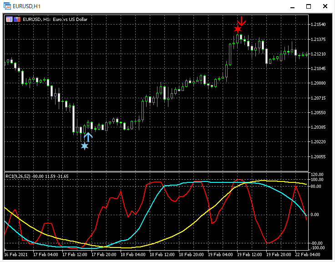Maximize the EURUSD,H1 chart window

[x=309, y=6]
